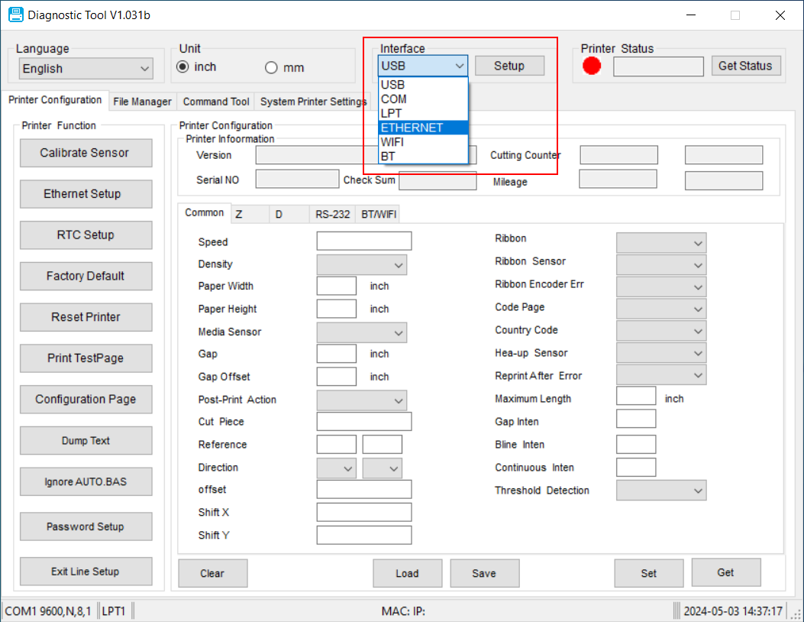Click the red printer status indicator
The height and width of the screenshot is (622, 804).
tap(592, 66)
